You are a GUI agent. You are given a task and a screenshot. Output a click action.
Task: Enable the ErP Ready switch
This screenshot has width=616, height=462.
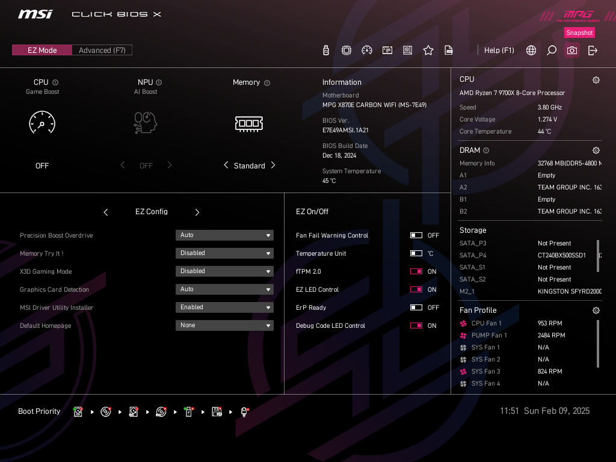416,307
